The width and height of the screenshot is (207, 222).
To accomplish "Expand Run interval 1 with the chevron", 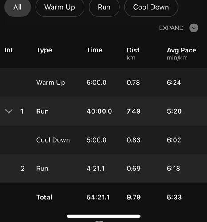I will pyautogui.click(x=9, y=111).
